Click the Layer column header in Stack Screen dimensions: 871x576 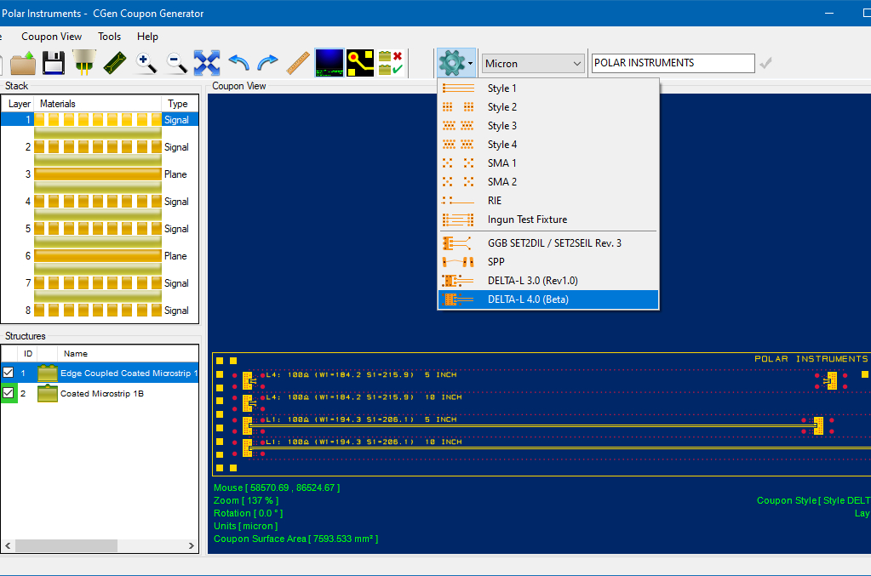click(20, 104)
